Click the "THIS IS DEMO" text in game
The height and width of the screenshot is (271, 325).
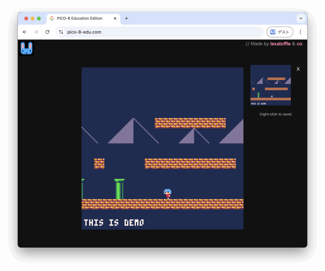point(114,222)
